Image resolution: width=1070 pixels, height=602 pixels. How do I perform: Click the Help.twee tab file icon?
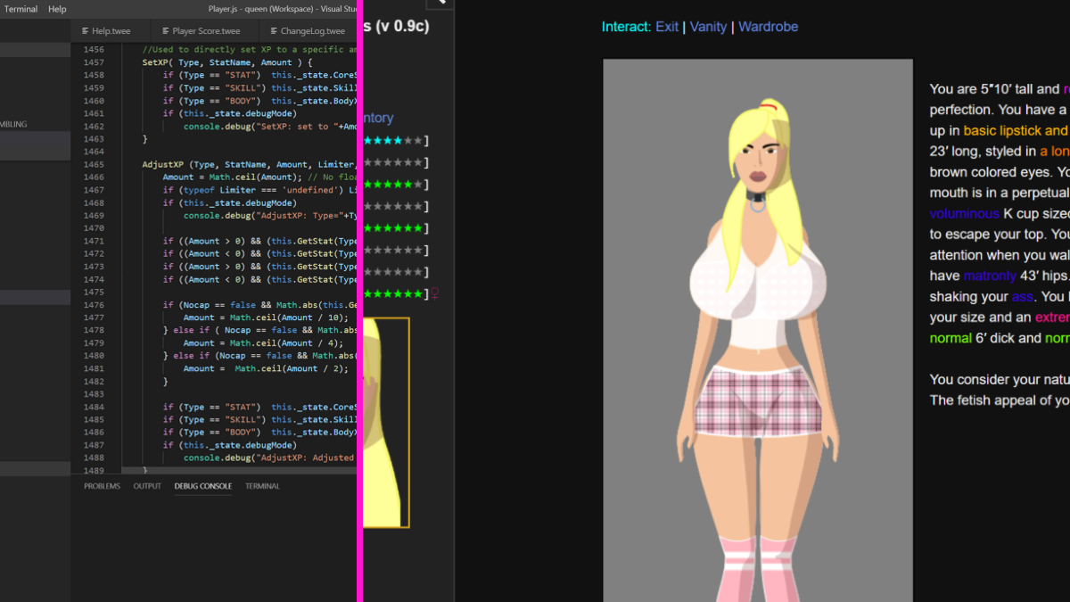84,31
